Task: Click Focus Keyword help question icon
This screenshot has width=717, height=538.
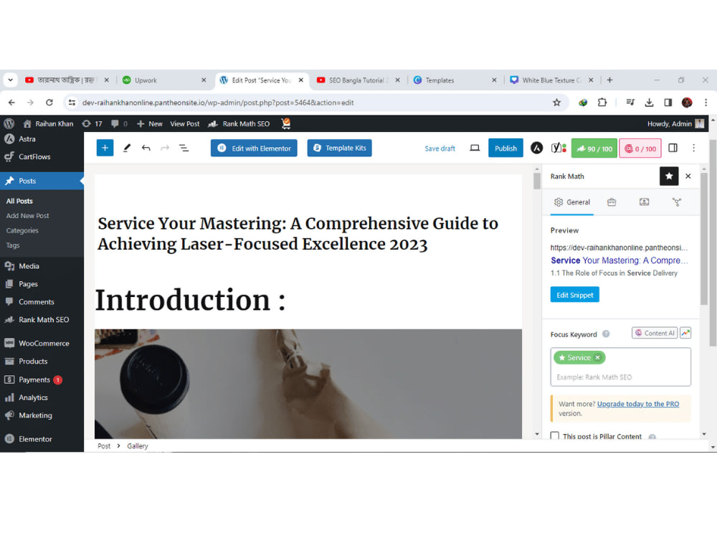Action: tap(606, 334)
